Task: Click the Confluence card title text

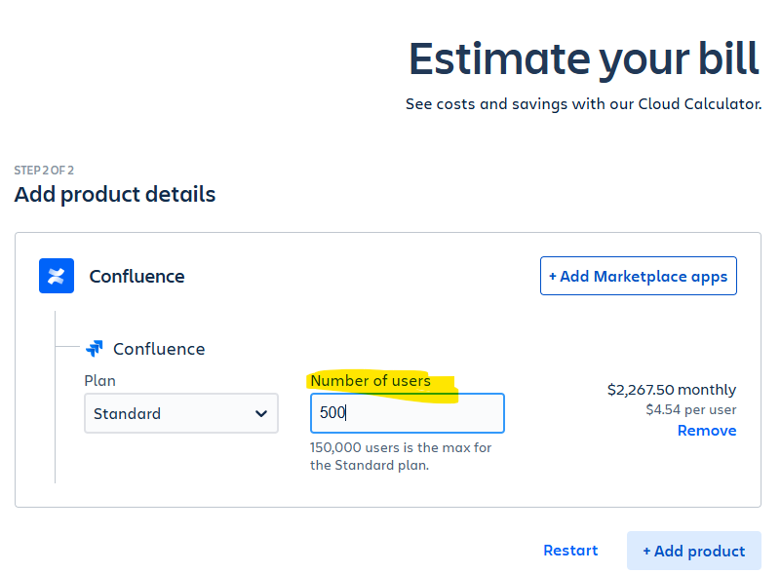Action: [137, 277]
